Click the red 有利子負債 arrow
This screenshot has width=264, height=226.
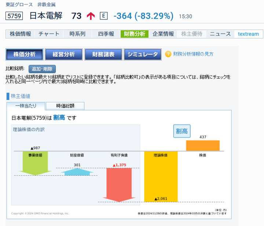pos(119,185)
